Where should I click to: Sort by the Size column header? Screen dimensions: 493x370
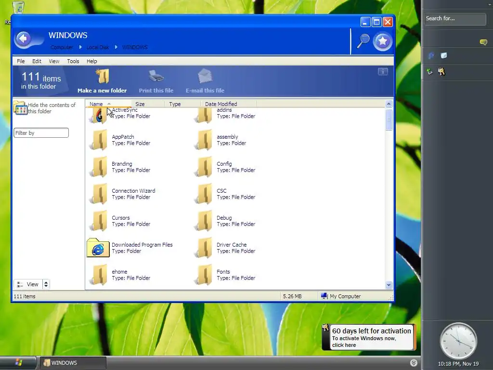148,104
